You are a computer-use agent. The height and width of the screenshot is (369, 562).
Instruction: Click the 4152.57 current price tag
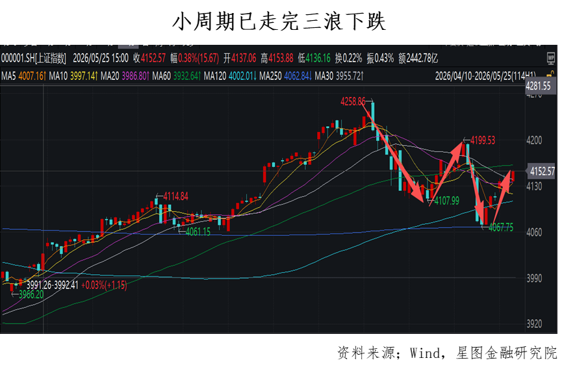pyautogui.click(x=542, y=172)
